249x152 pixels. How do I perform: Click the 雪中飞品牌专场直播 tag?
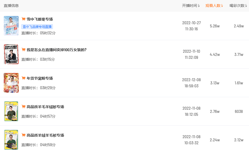click(x=37, y=27)
